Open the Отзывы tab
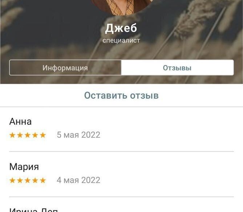Viewport: 243px width, 212px height. coord(177,67)
